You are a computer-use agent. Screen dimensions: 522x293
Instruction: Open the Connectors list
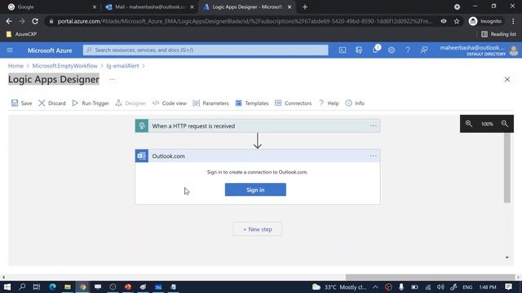(294, 103)
